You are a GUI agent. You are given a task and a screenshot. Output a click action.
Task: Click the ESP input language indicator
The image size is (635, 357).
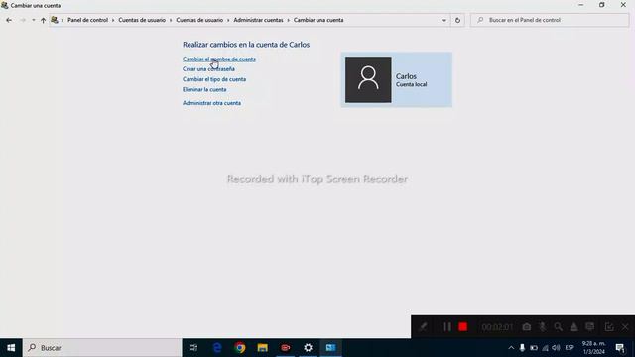pyautogui.click(x=570, y=348)
